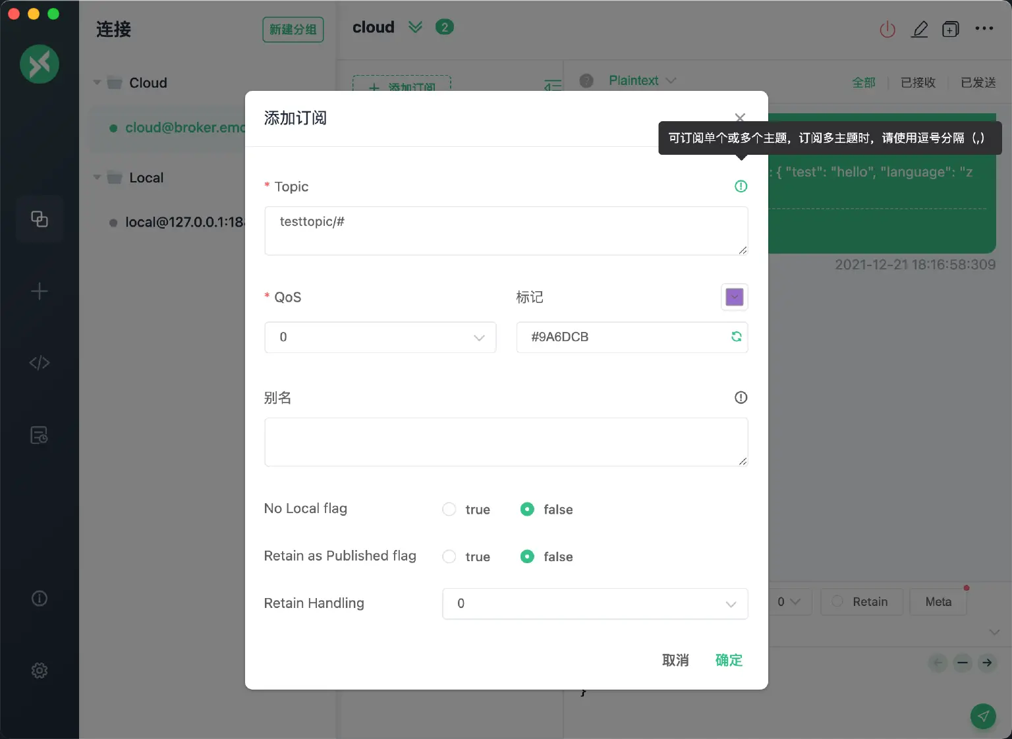Open the purple color picker dropdown
This screenshot has width=1012, height=739.
coord(735,297)
